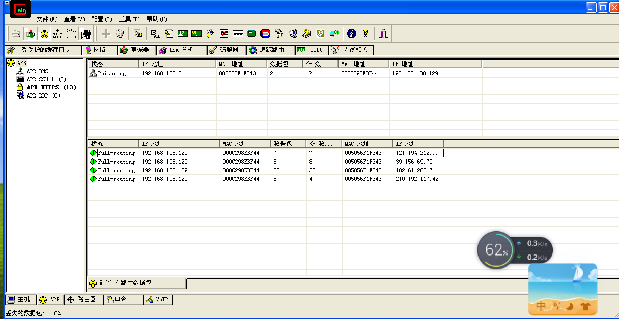The height and width of the screenshot is (319, 619).
Task: Click the NTLM AUTH toolbar icon
Action: 58,34
